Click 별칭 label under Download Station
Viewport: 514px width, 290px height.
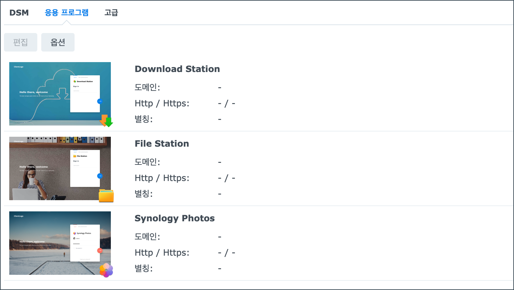coord(144,119)
